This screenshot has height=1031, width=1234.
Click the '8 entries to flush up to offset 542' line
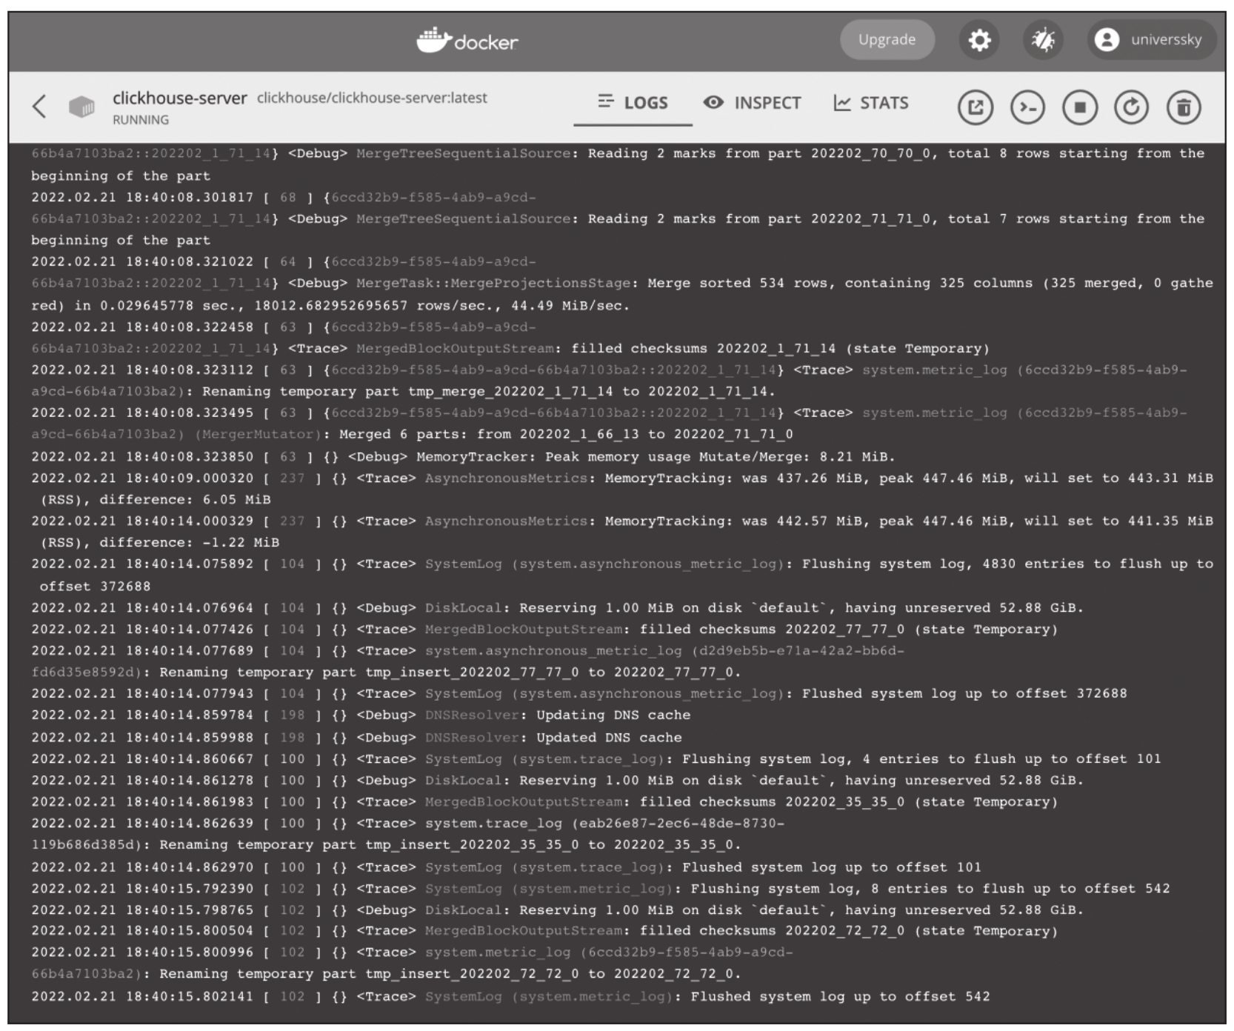601,889
